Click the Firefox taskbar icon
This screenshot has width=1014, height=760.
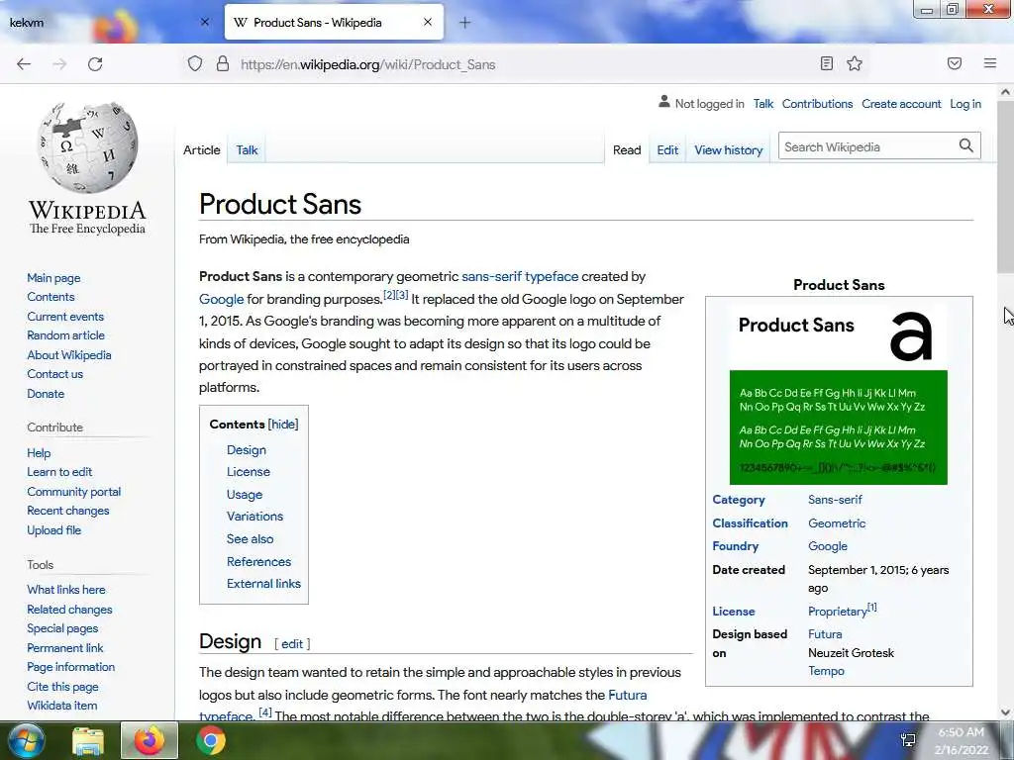(x=150, y=740)
